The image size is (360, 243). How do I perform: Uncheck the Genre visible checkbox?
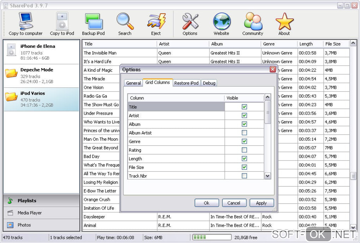pos(244,141)
